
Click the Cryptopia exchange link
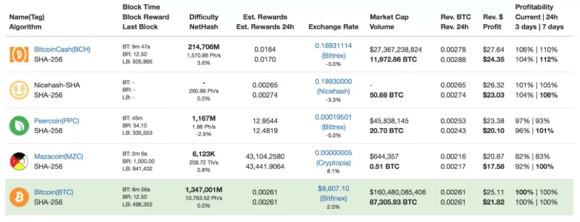[x=333, y=162]
